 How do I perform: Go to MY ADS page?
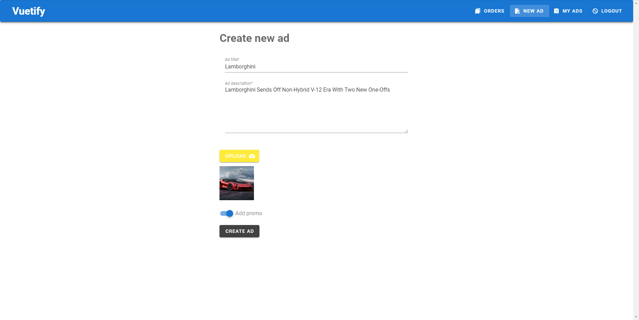coord(568,11)
